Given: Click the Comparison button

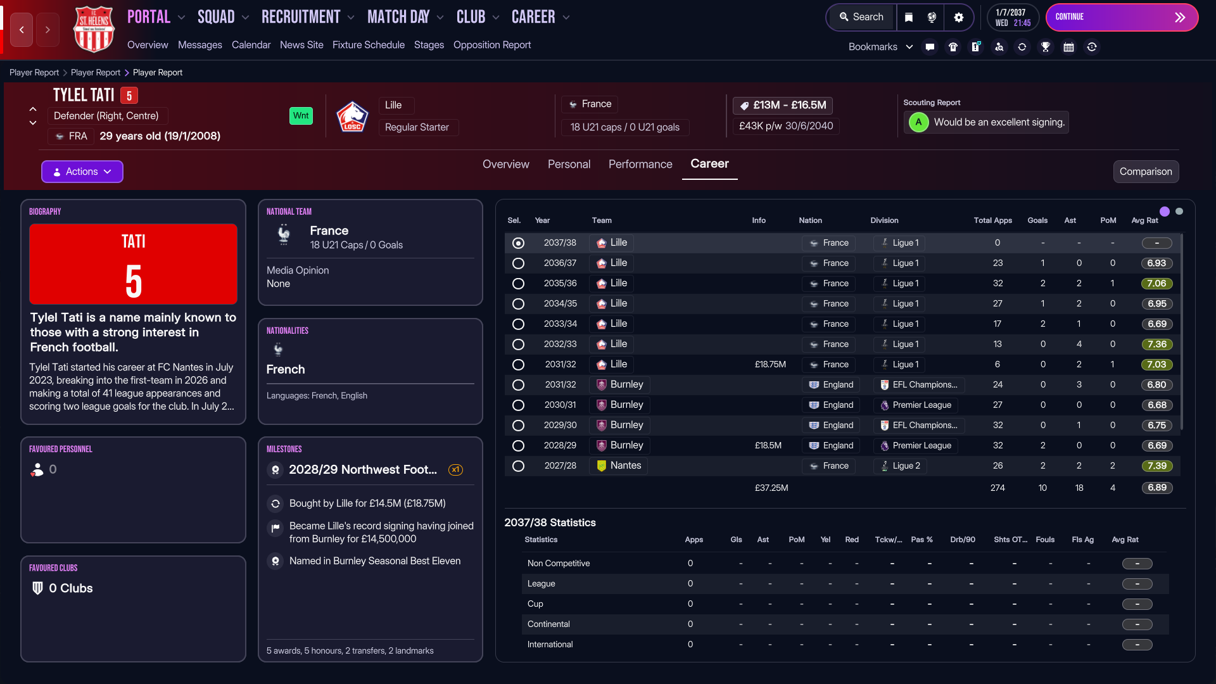Looking at the screenshot, I should pyautogui.click(x=1145, y=172).
